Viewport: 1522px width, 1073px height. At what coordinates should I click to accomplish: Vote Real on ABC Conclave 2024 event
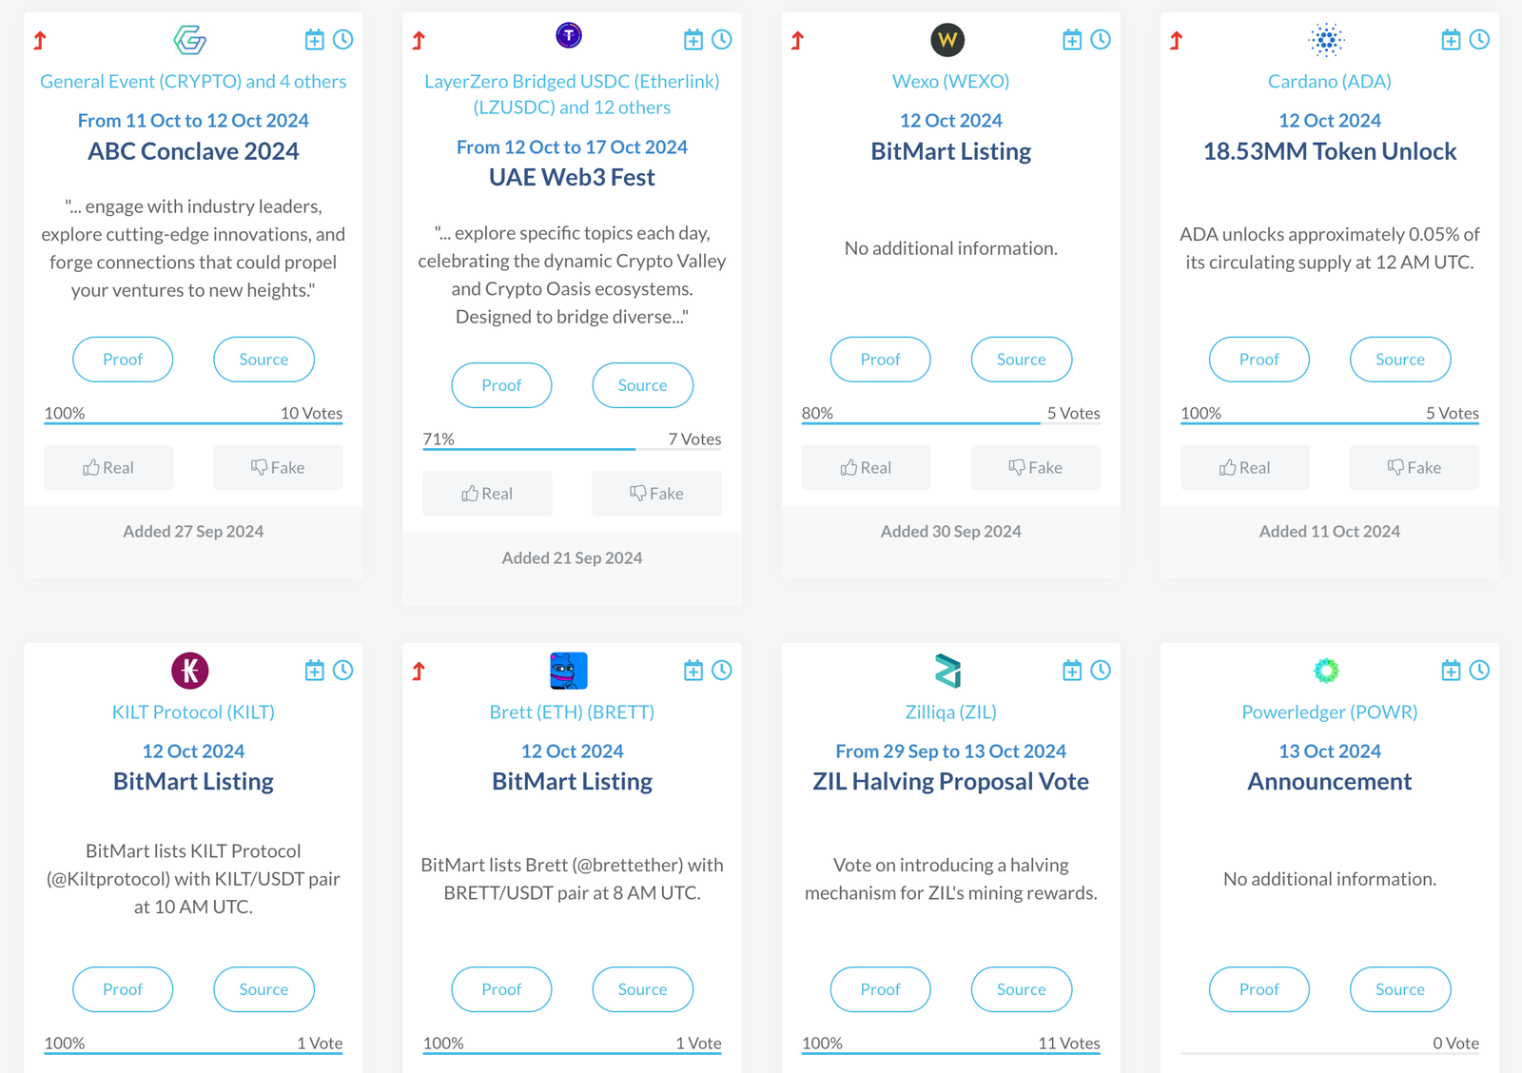108,467
